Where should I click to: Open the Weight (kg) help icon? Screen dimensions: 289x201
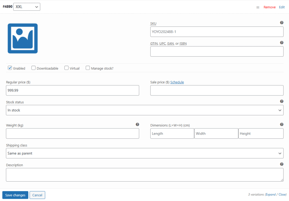tap(137, 124)
